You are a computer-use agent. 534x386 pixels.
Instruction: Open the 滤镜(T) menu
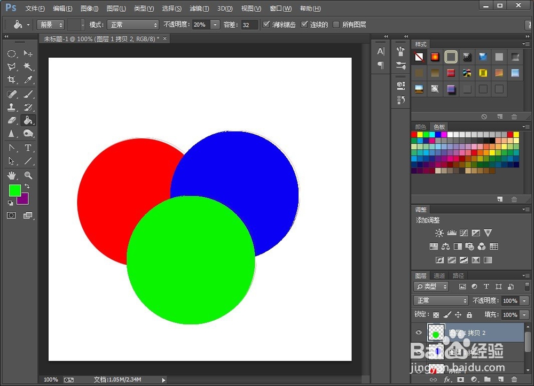pos(199,9)
